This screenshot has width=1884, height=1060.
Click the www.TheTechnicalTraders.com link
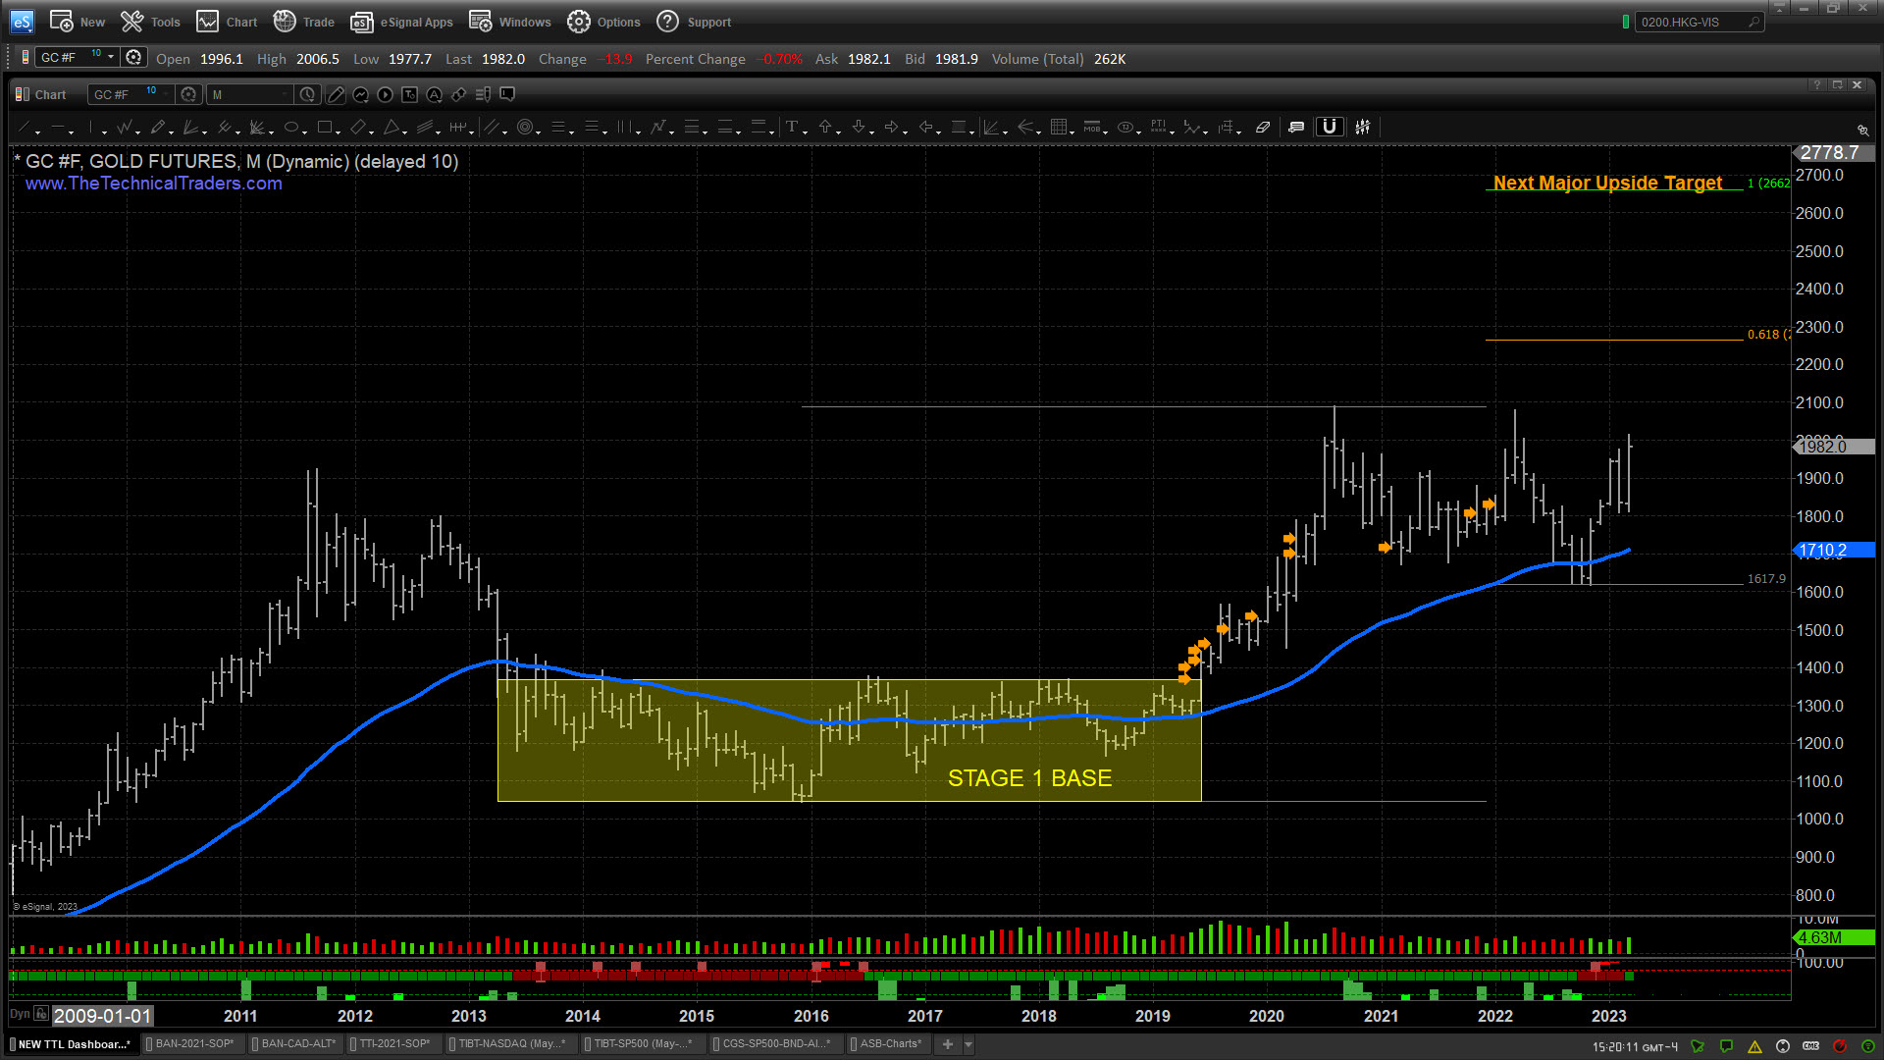[152, 184]
